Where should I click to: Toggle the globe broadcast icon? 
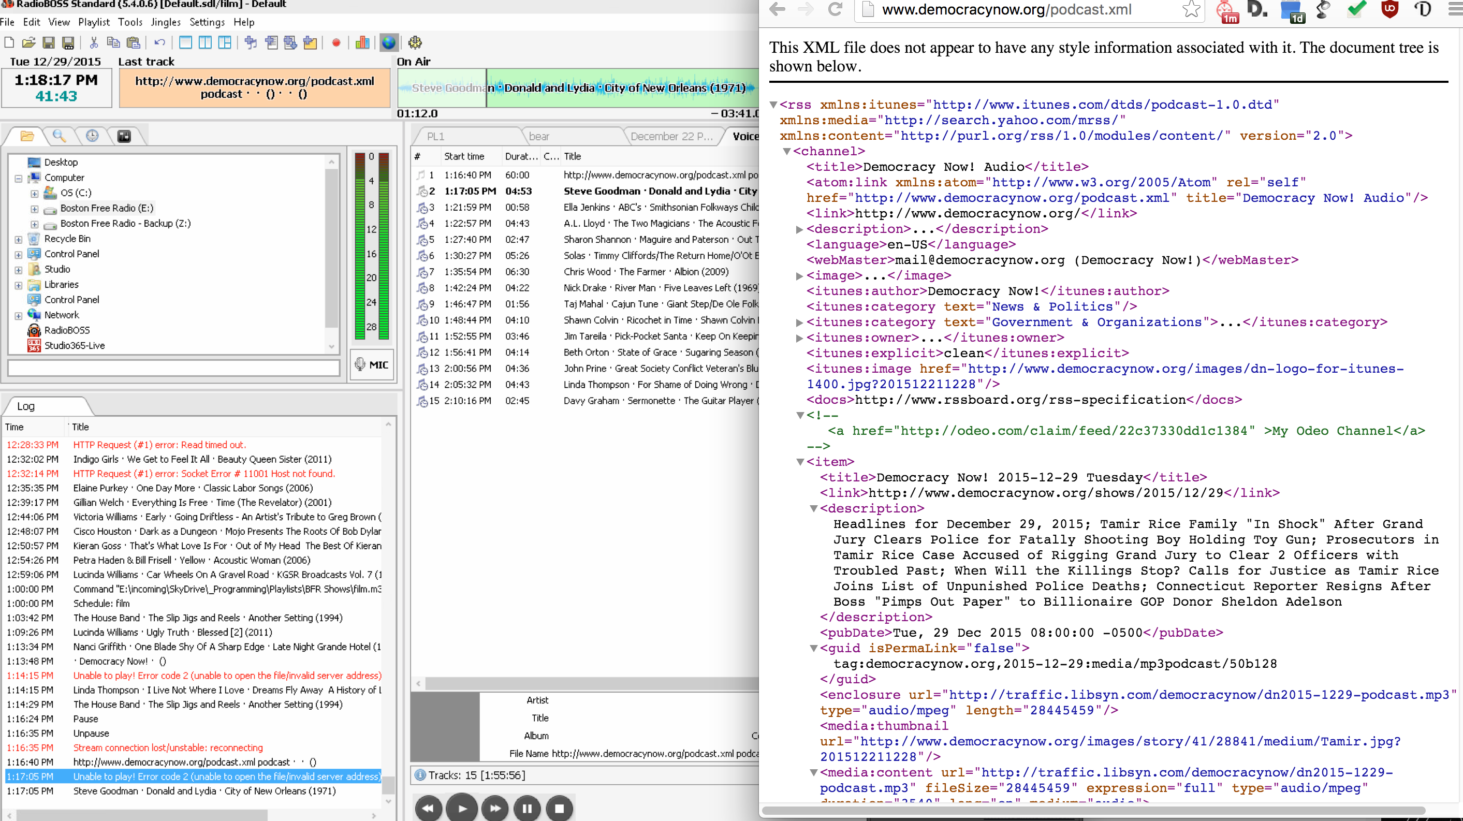(388, 42)
